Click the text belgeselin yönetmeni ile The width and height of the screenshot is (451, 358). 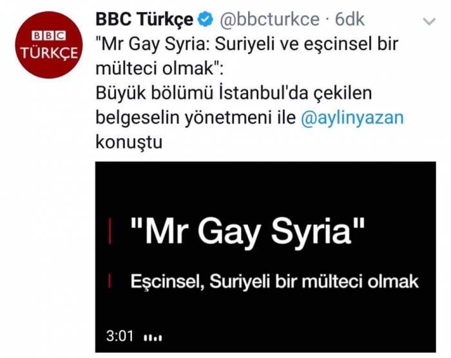pyautogui.click(x=196, y=118)
